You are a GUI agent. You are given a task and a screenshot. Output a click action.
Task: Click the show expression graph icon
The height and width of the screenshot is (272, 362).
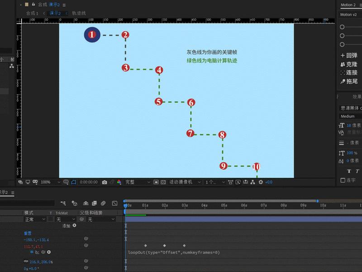37,252
